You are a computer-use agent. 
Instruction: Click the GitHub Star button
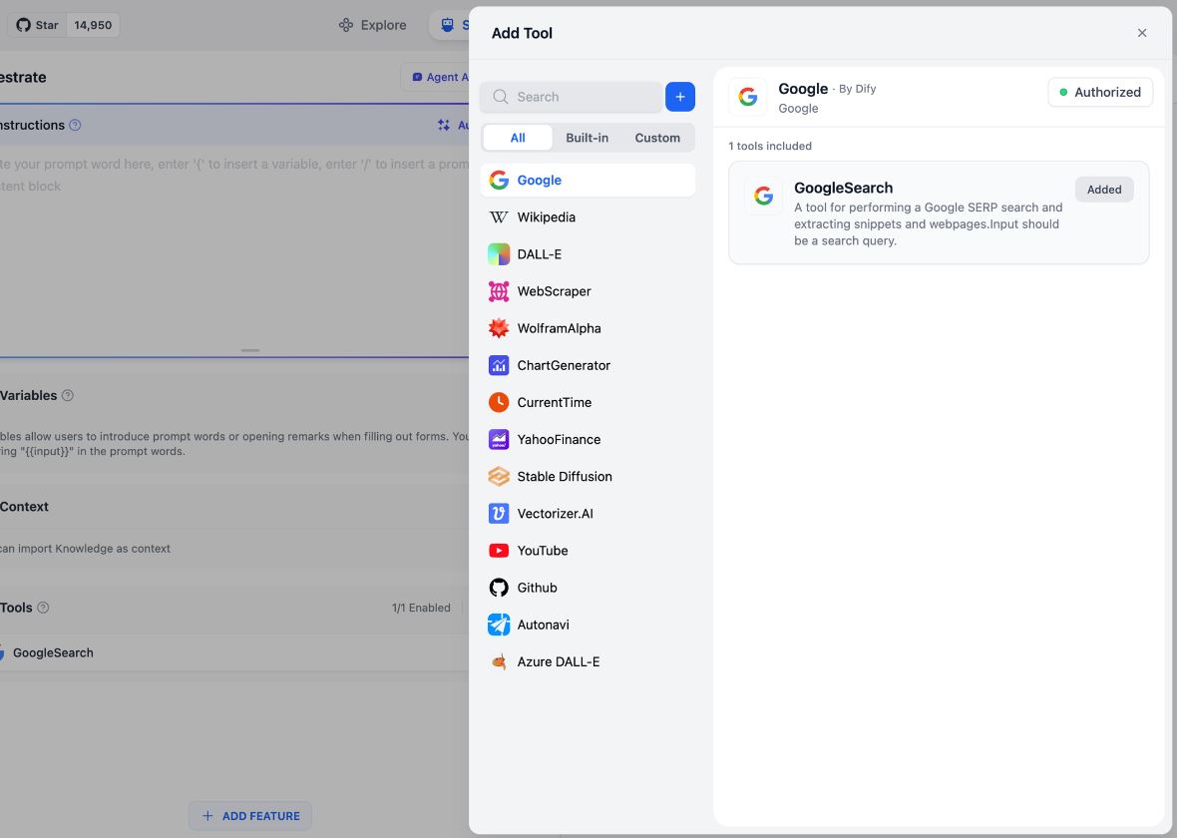coord(36,25)
